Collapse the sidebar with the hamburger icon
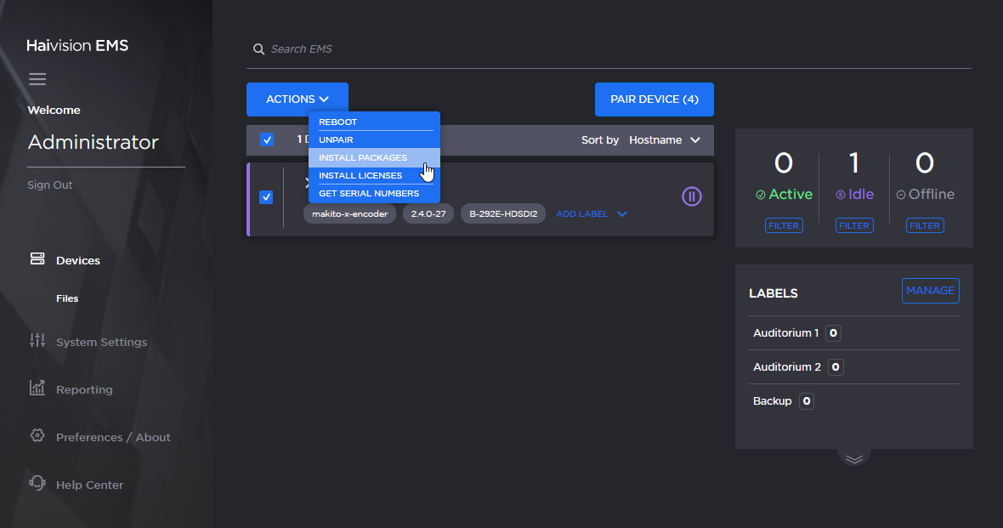 tap(37, 78)
